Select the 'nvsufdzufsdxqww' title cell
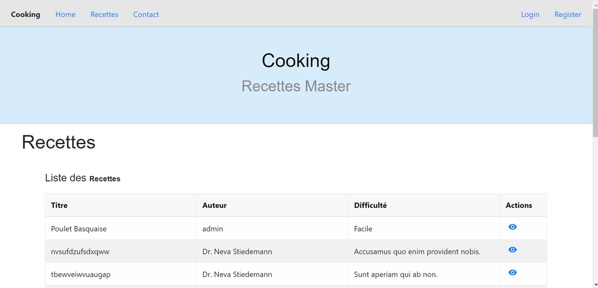598x288 pixels. tap(121, 252)
